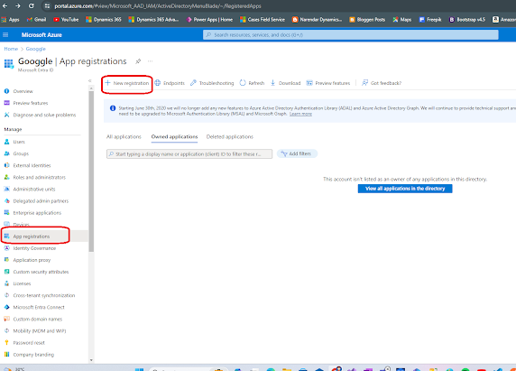The height and width of the screenshot is (371, 516).
Task: Click the Googgle breadcrumb link
Action: [x=35, y=49]
